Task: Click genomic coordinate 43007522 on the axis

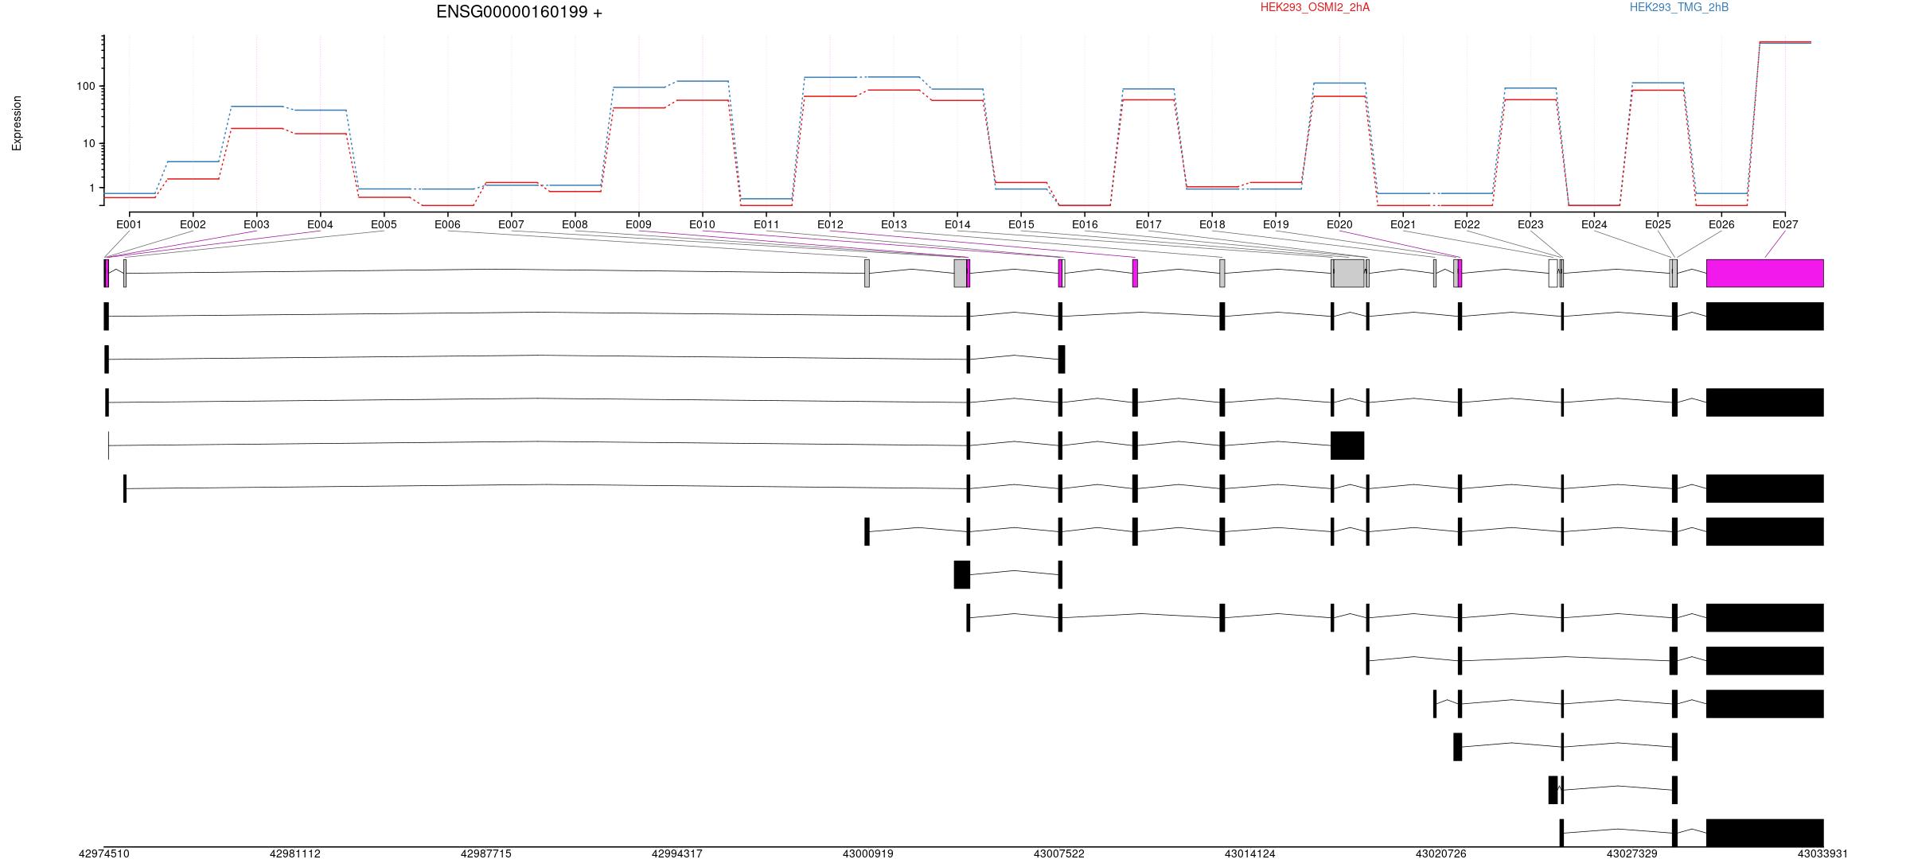Action: coord(1059,853)
